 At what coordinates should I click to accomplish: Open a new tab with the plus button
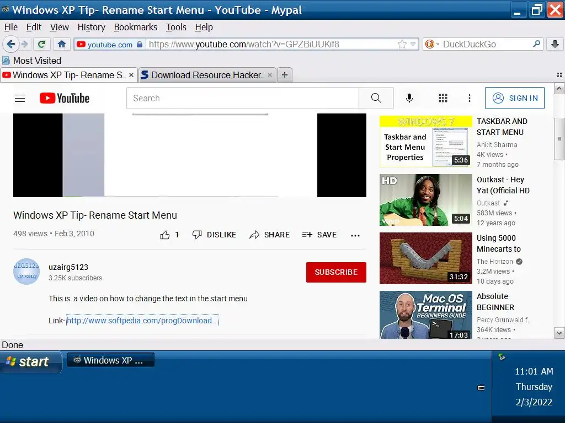click(285, 75)
